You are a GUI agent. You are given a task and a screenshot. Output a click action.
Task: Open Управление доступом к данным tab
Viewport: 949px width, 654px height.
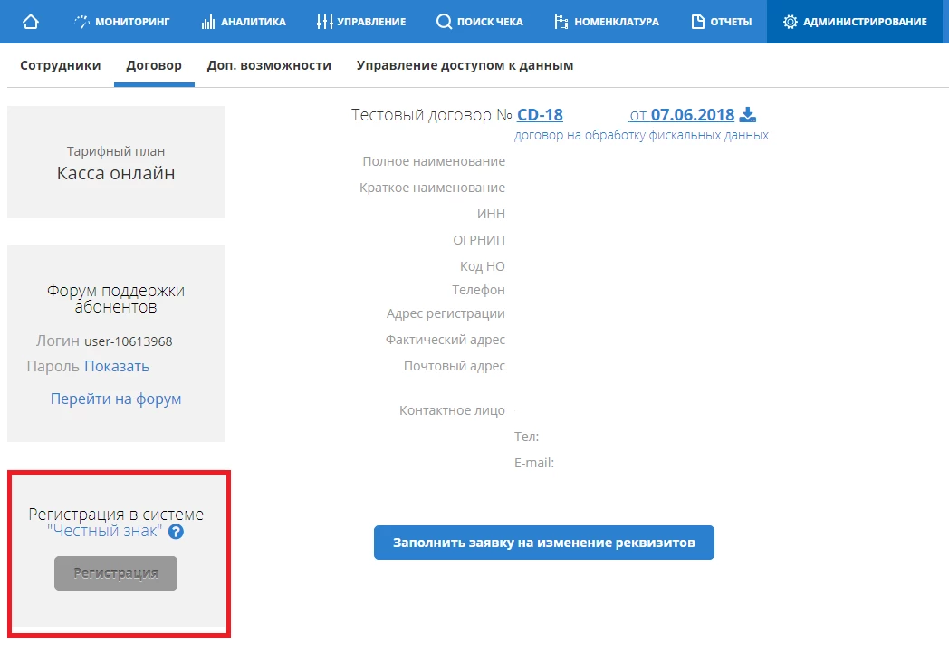tap(465, 65)
